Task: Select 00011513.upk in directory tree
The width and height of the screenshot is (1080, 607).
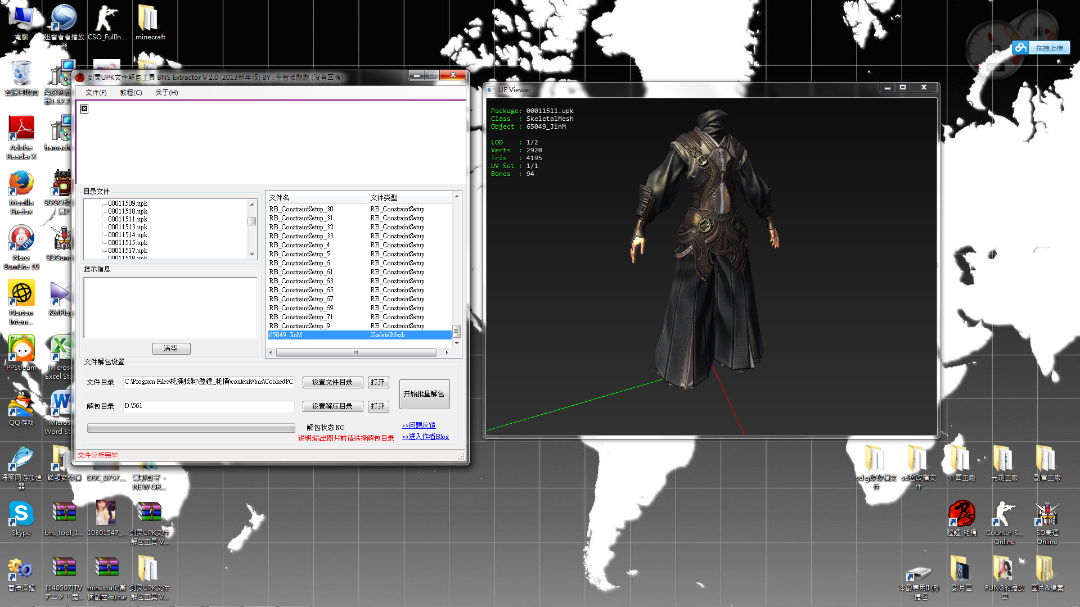Action: (128, 227)
